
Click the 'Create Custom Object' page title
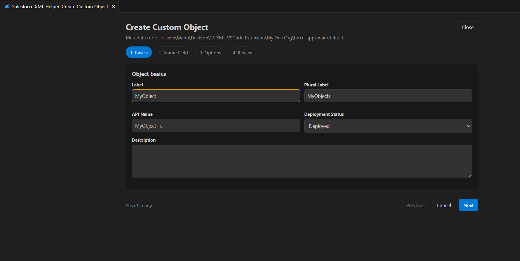click(167, 27)
